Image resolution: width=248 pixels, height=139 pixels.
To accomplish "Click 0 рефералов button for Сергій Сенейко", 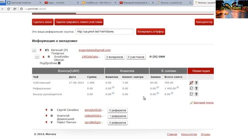I will 117,110.
